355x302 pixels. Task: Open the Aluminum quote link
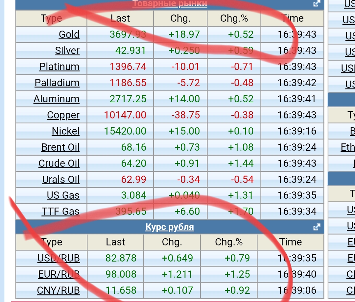pos(57,99)
